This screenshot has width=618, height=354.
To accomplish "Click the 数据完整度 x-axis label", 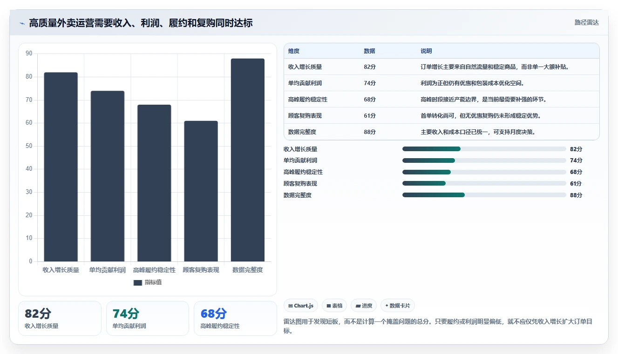I will coord(248,270).
